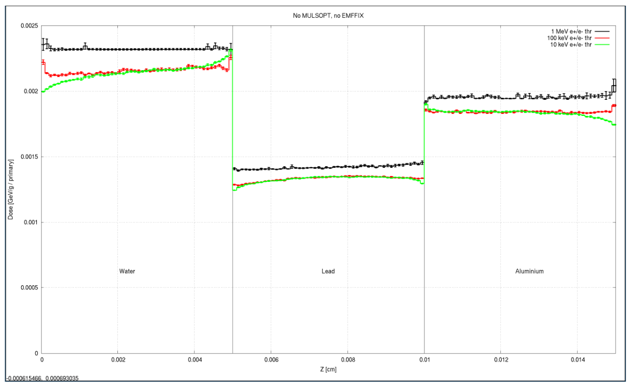Click the y-axis tick label 0.002

(31, 91)
